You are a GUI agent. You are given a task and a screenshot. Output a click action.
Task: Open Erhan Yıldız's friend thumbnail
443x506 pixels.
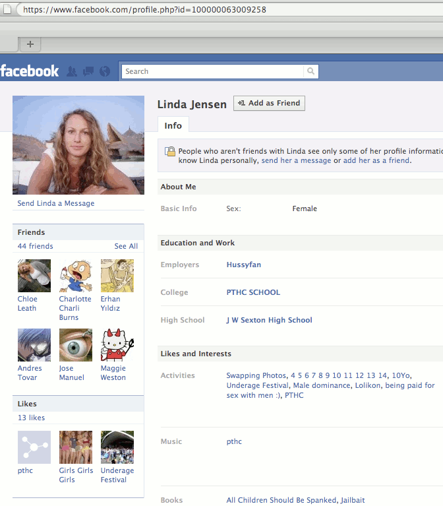(x=117, y=276)
